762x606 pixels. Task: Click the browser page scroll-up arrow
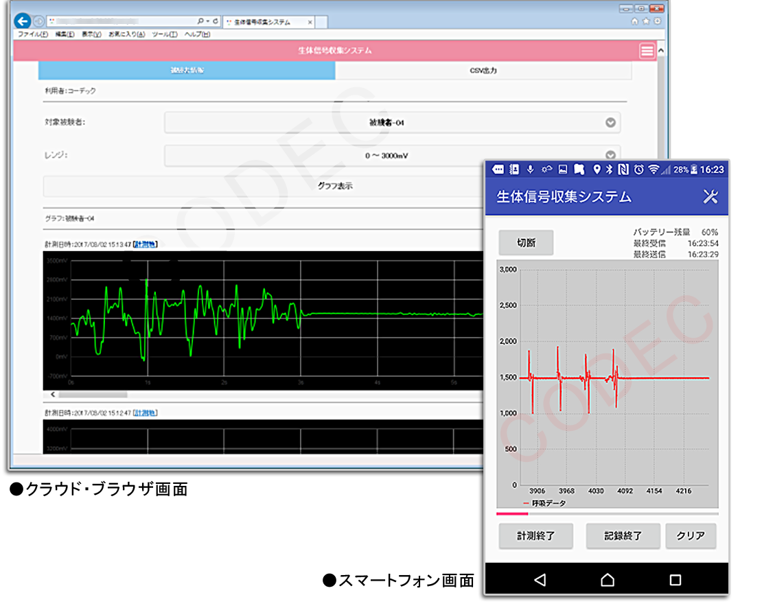(x=660, y=51)
